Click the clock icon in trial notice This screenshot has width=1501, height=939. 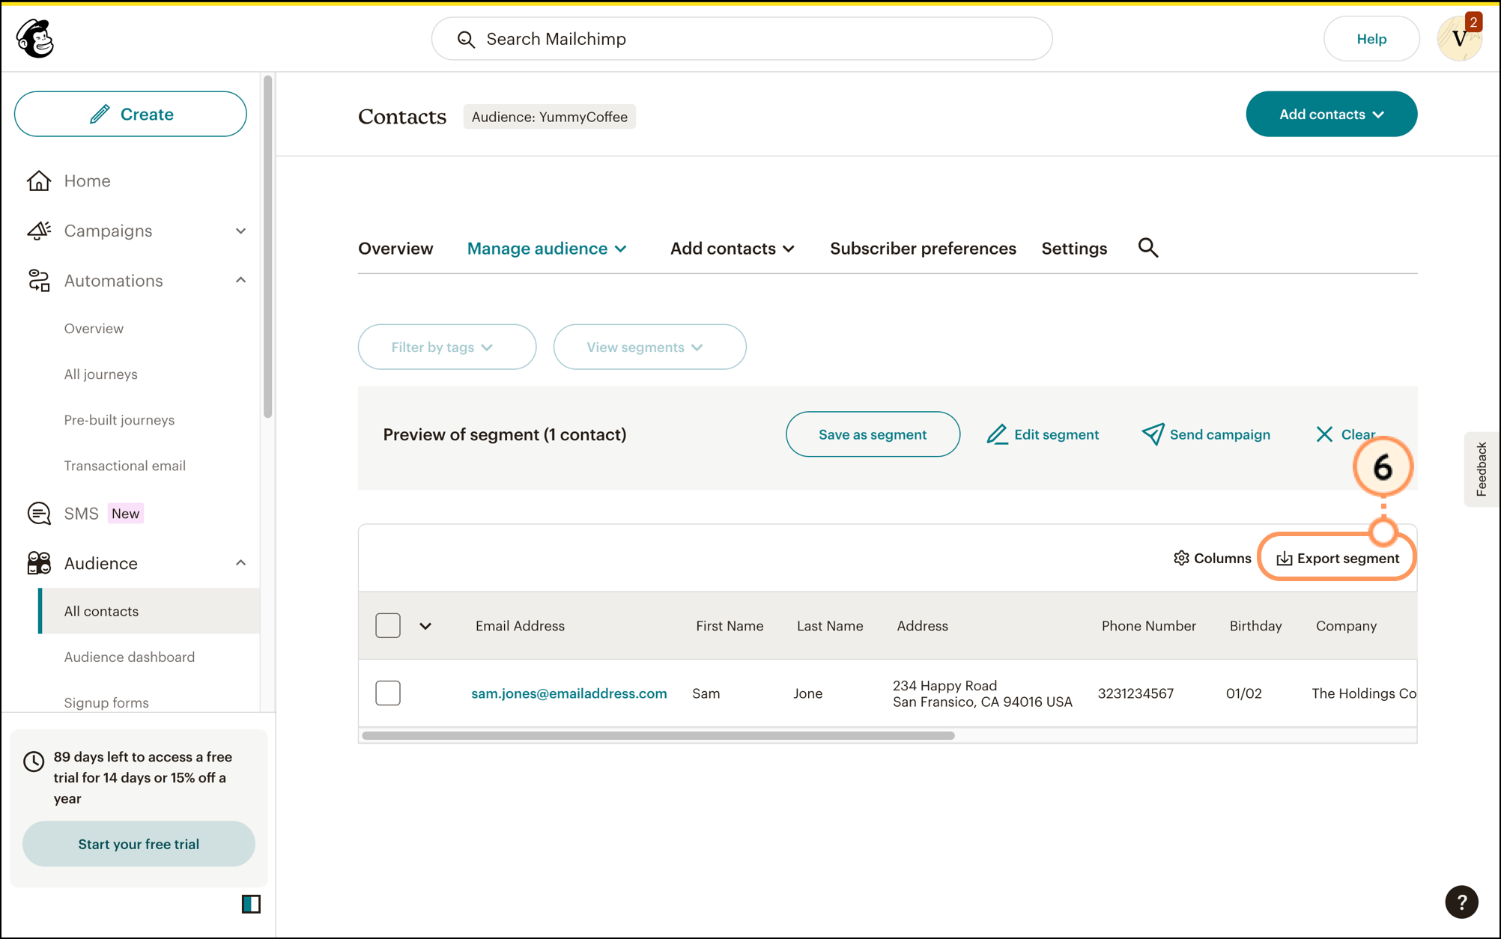tap(34, 762)
